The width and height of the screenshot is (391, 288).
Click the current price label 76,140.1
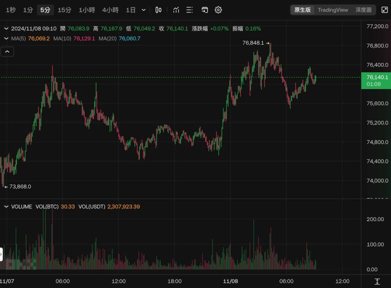(376, 78)
